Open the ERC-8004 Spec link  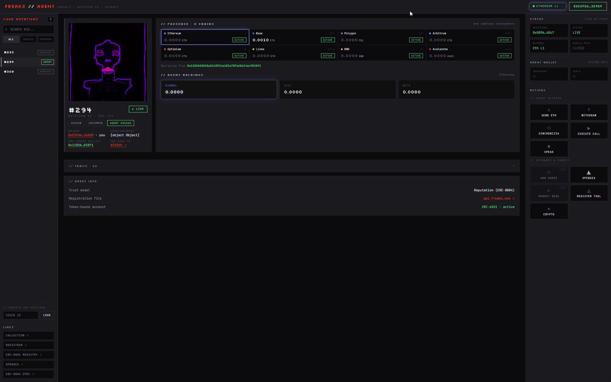29,374
